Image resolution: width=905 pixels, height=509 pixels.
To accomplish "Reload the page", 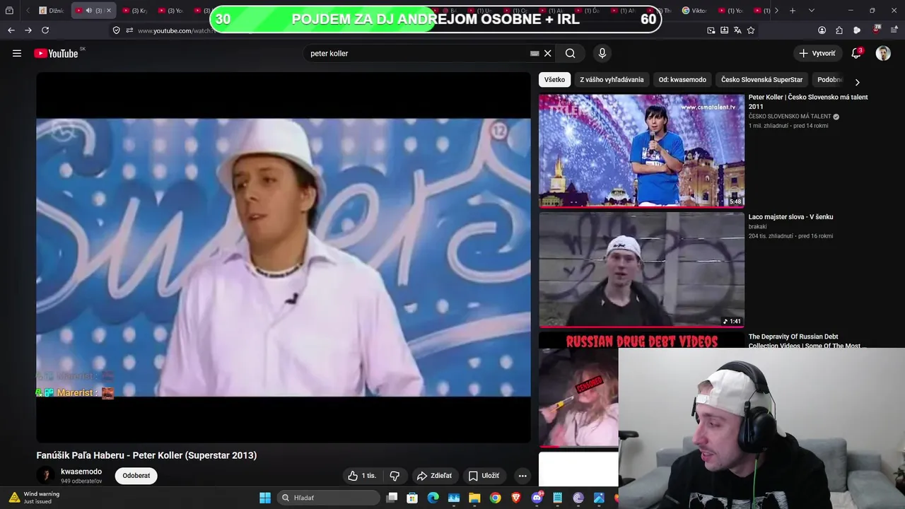I will click(45, 30).
